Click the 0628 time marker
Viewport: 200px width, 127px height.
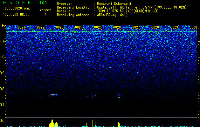155,27
